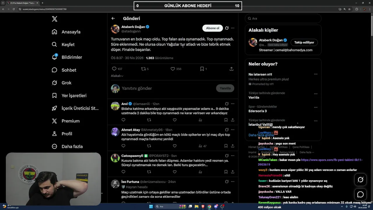This screenshot has width=373, height=210.
Task: Open Windows Start menu
Action: [x=151, y=206]
